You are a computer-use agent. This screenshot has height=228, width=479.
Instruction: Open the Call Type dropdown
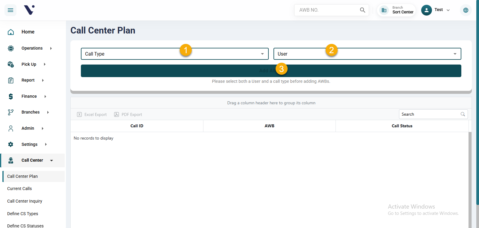point(175,54)
